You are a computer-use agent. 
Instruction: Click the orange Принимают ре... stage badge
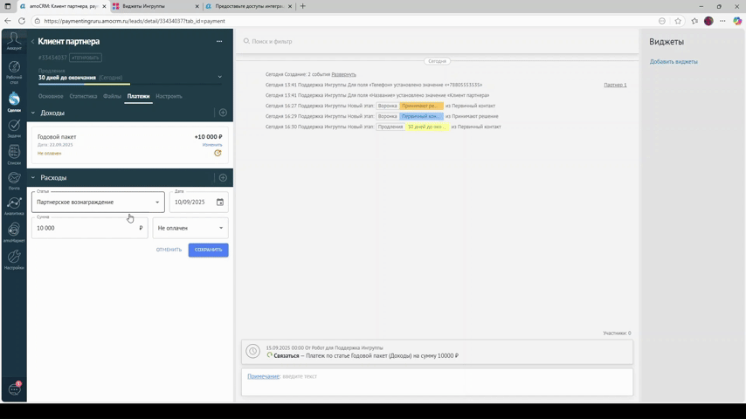point(421,106)
